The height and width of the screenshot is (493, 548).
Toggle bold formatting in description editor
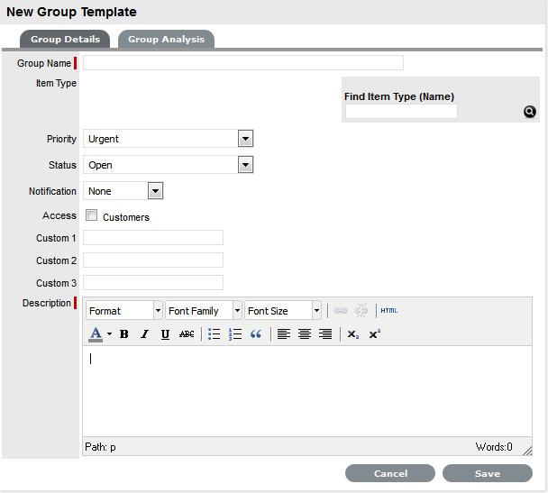[x=124, y=334]
